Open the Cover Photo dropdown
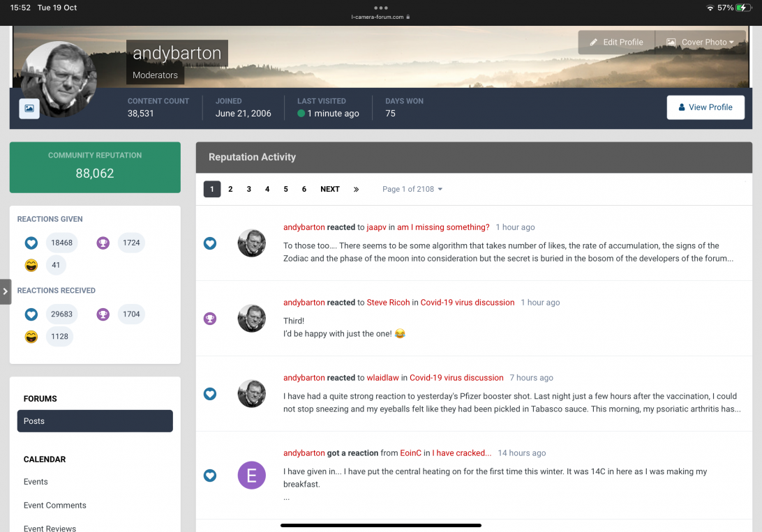 click(x=700, y=43)
